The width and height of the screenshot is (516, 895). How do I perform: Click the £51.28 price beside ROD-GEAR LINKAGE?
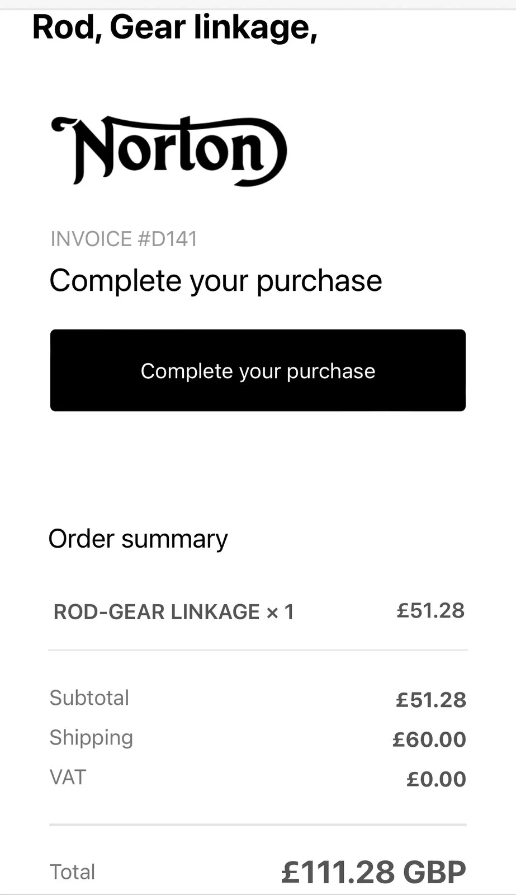click(430, 610)
